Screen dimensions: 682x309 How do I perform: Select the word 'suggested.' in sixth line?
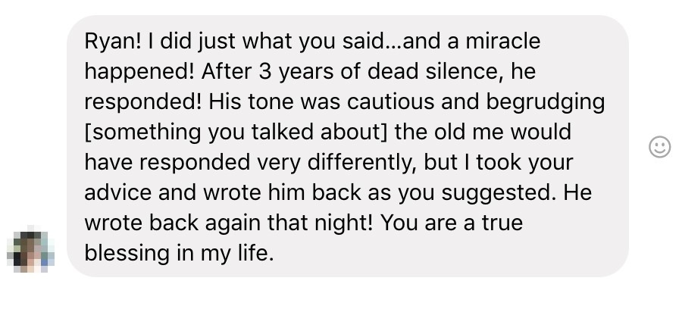pyautogui.click(x=499, y=193)
